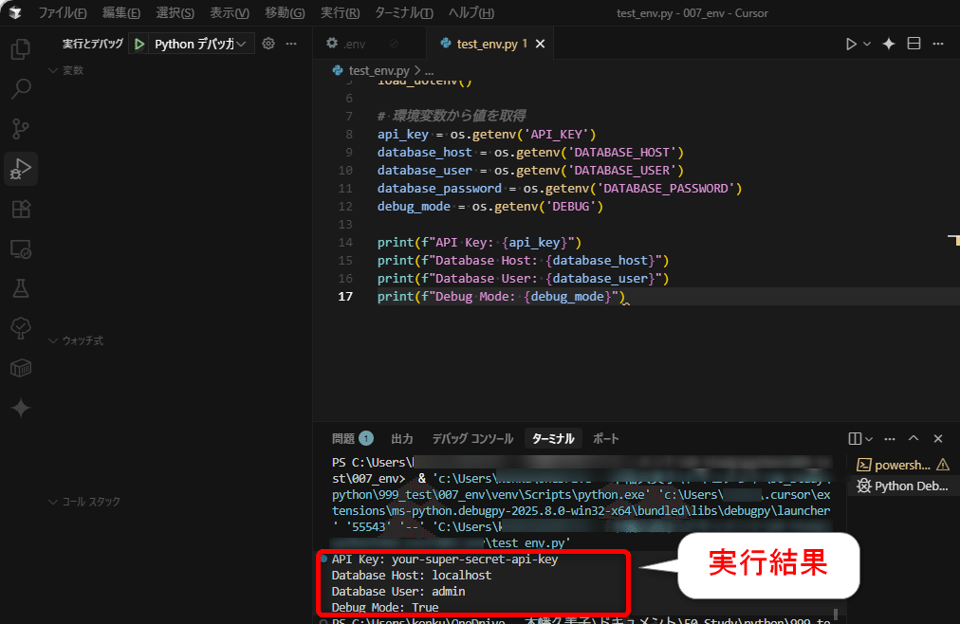The width and height of the screenshot is (960, 624).
Task: Switch to the Debug Console tab
Action: [x=472, y=438]
